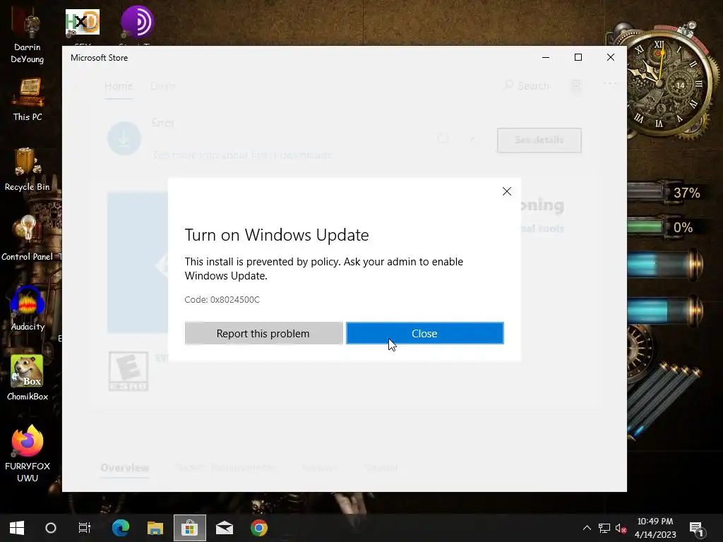
Task: Select the Overview tab in Store
Action: (x=125, y=468)
